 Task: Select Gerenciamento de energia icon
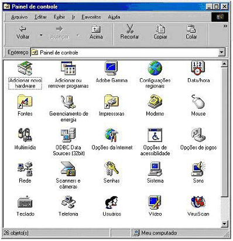pyautogui.click(x=68, y=102)
